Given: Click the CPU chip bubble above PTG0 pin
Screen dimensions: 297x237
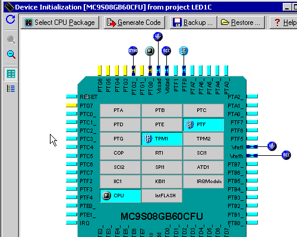Looking at the screenshot, I should (150, 51).
